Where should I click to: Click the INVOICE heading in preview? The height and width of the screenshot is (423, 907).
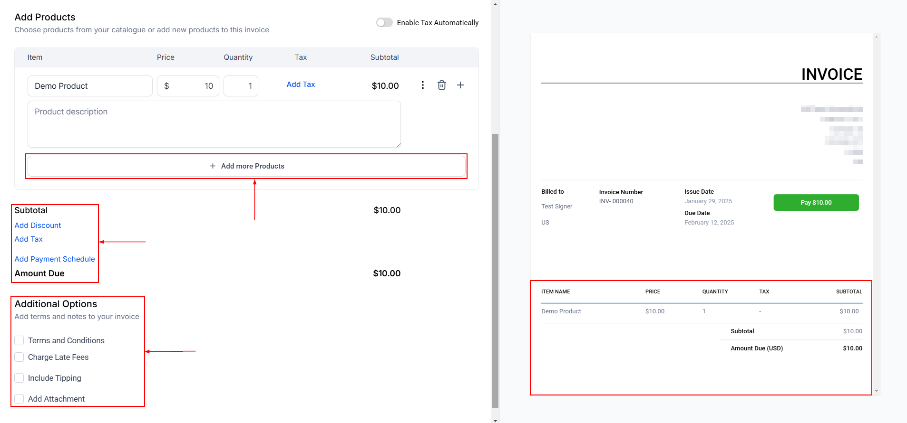832,74
